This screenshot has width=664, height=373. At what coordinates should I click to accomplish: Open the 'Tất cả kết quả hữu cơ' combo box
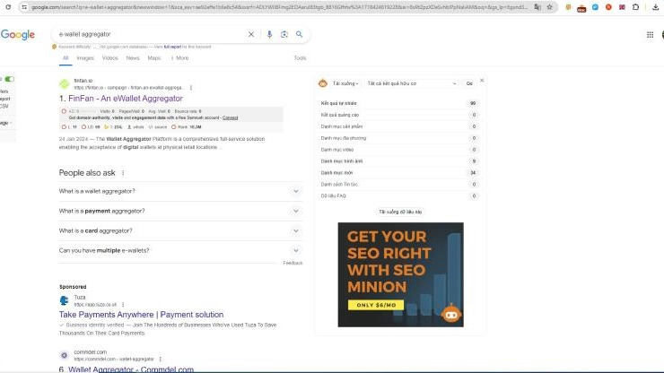tap(412, 83)
